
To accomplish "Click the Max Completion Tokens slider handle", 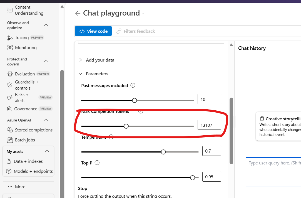I will pos(126,126).
